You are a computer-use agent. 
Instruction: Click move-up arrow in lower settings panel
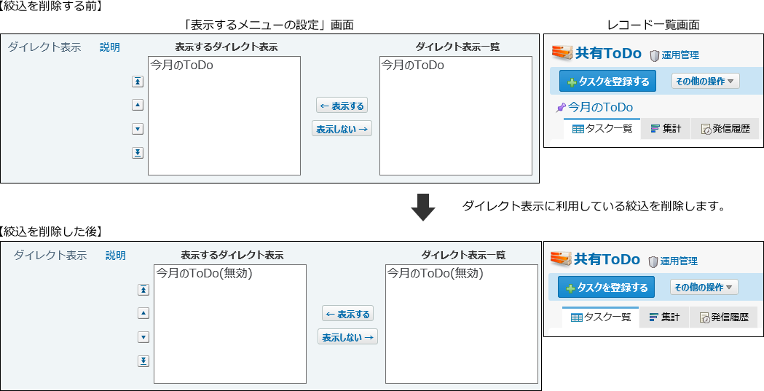143,313
